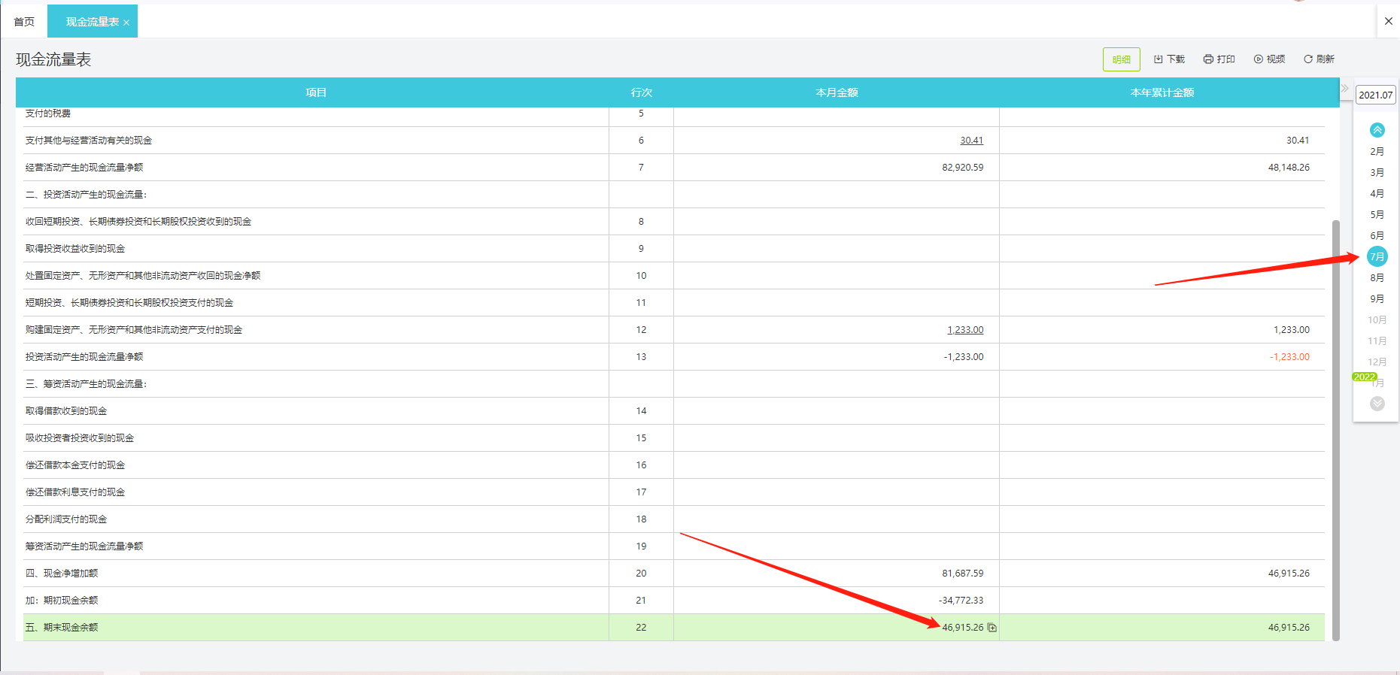Select the highlighted 7月 month
Image resolution: width=1400 pixels, height=675 pixels.
pos(1377,256)
